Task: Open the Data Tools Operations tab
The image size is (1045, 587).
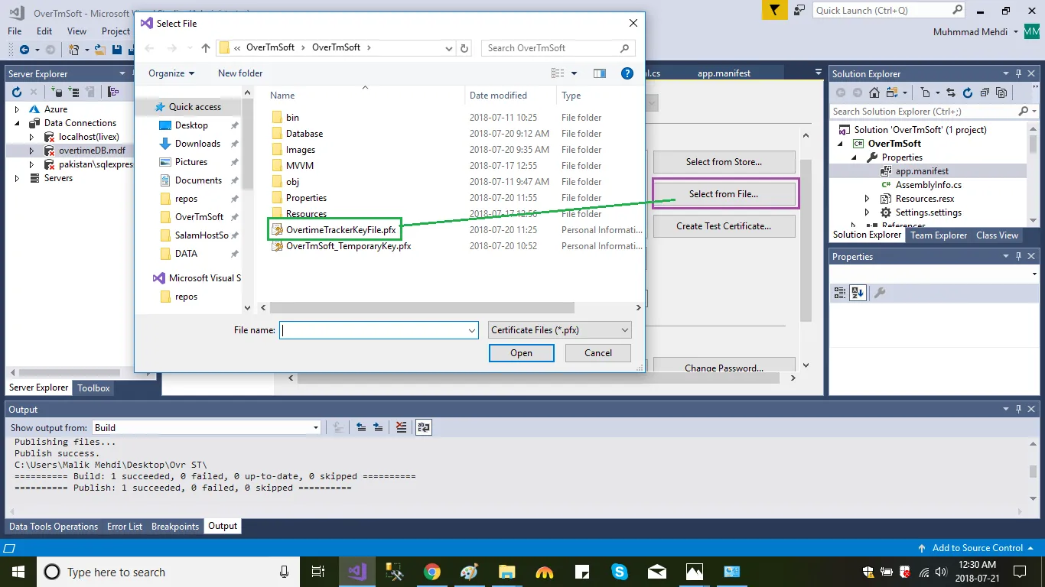Action: click(54, 527)
